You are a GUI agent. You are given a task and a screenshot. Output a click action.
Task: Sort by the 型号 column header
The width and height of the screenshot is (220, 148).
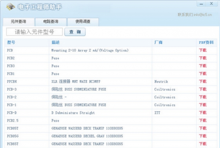click(x=11, y=42)
